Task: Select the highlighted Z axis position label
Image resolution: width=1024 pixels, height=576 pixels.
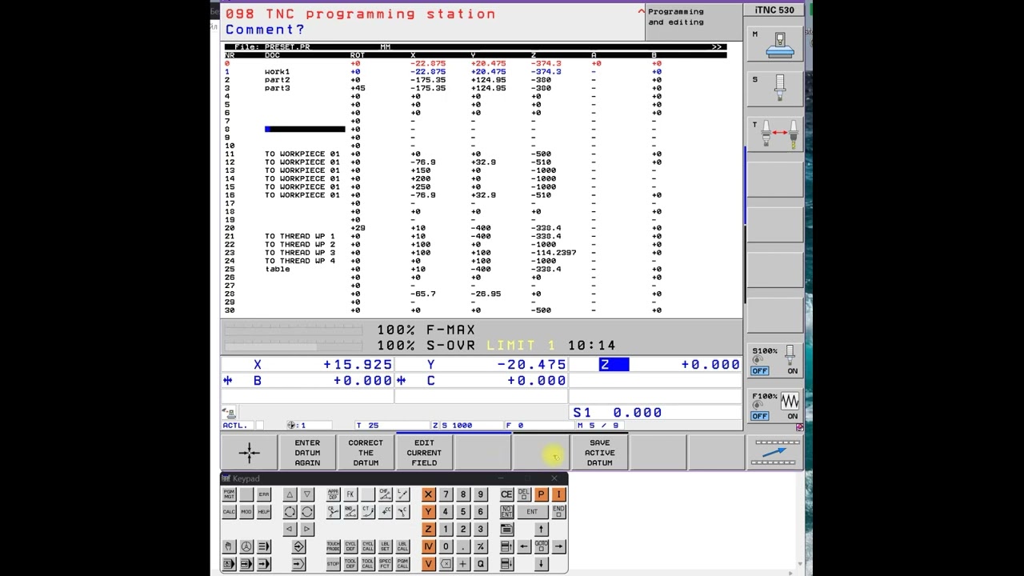Action: (614, 365)
